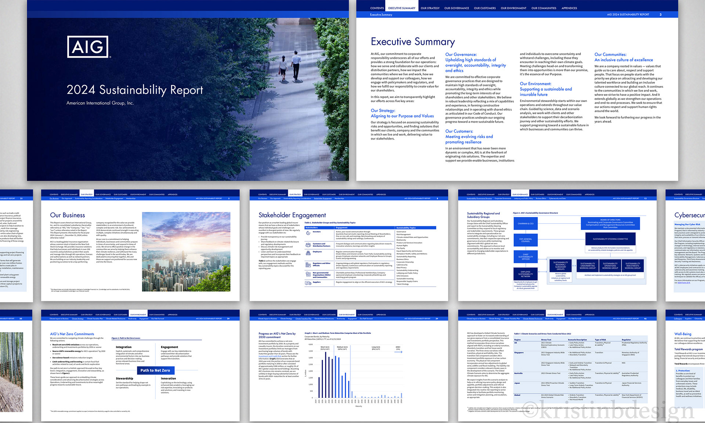Open Our Customers tab on Executive Summary page
The image size is (705, 423).
485,8
